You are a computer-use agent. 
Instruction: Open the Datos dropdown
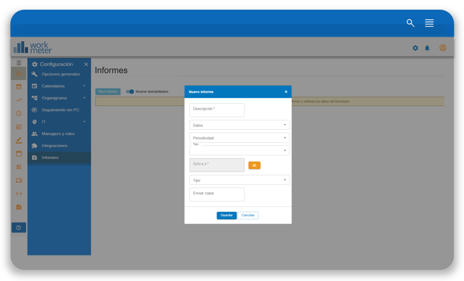pyautogui.click(x=239, y=125)
